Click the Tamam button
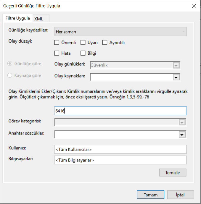Image resolution: width=201 pixels, height=204 pixels. tap(151, 195)
